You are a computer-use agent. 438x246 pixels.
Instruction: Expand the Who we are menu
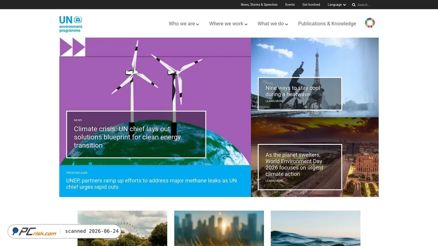[184, 24]
